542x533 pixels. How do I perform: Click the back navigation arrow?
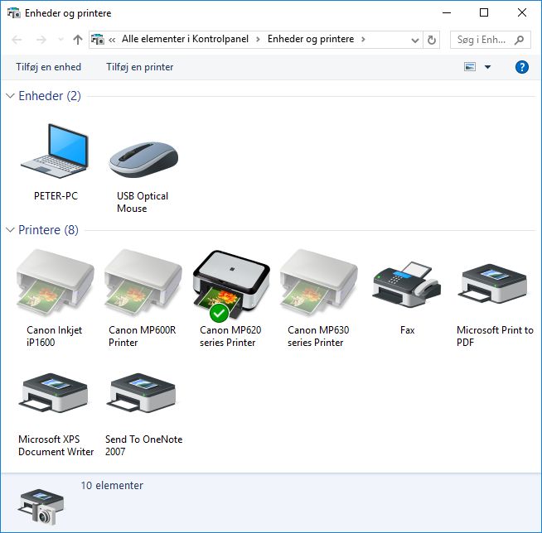17,40
